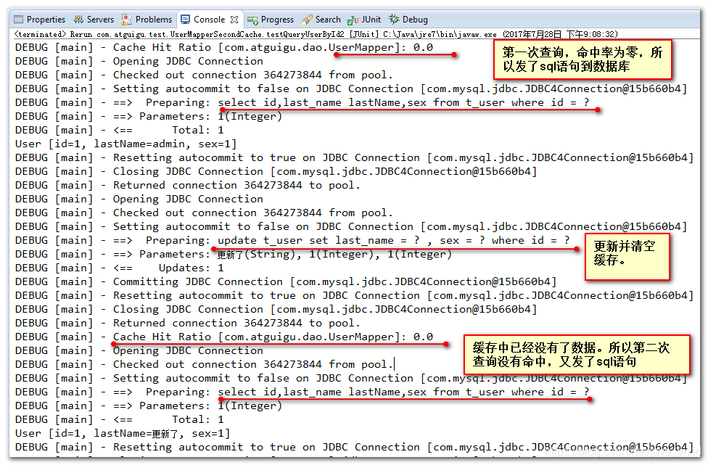Click the Search flashlight icon
The width and height of the screenshot is (708, 465).
click(x=307, y=20)
